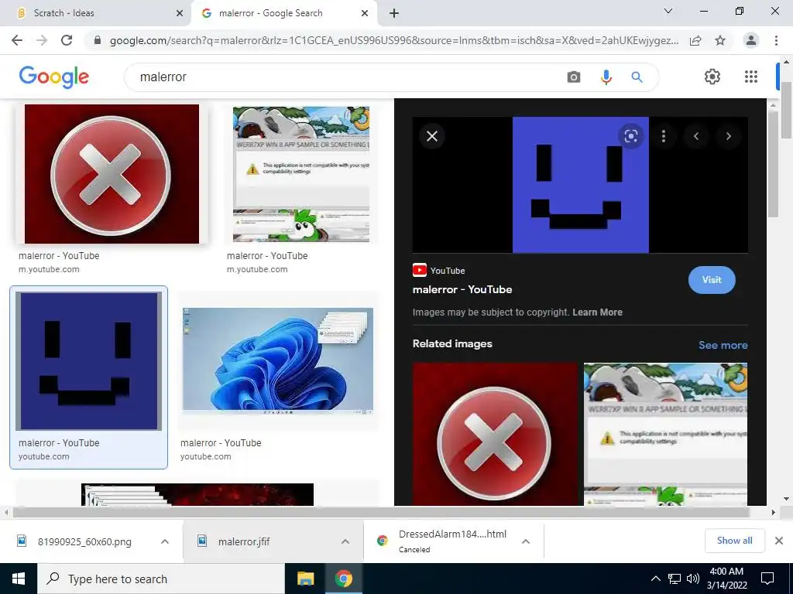Start voice search with microphone

tap(606, 77)
